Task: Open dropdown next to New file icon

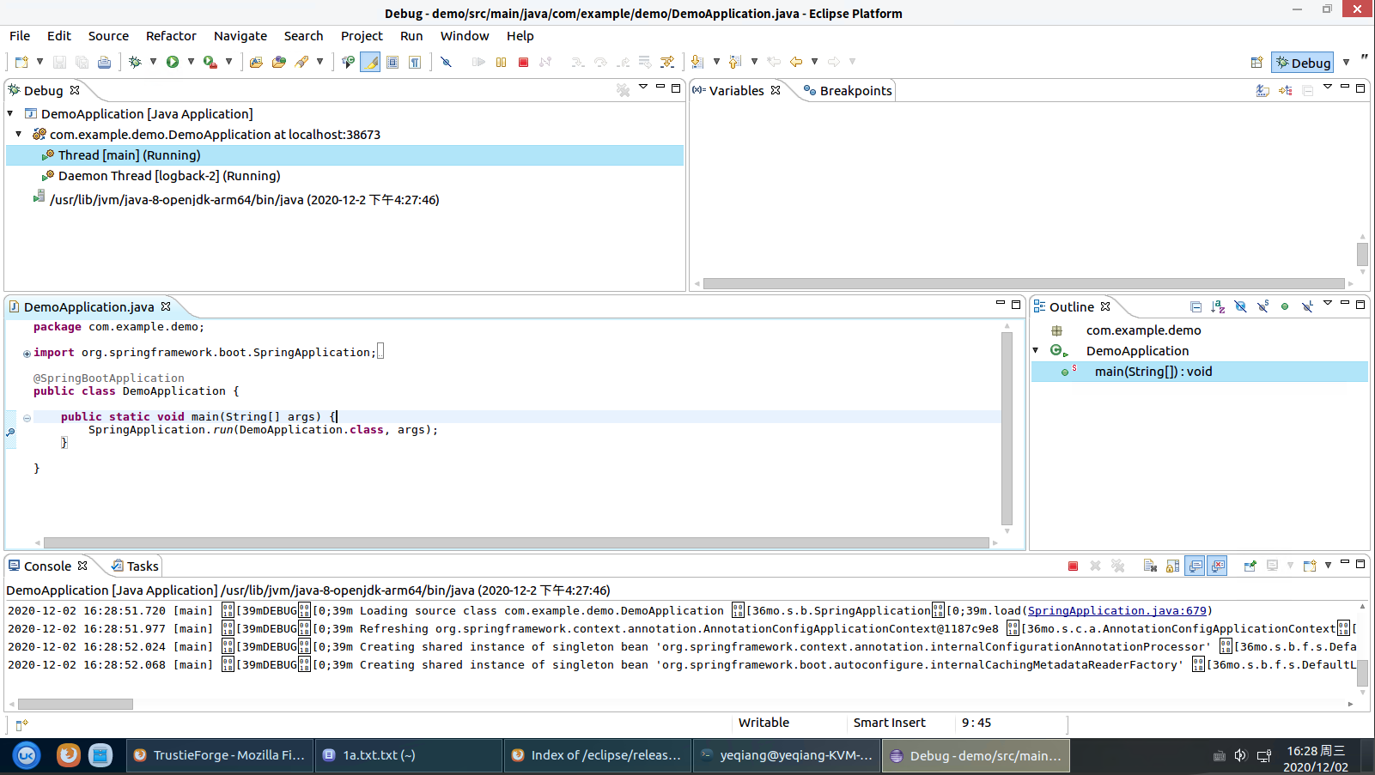Action: click(x=40, y=62)
